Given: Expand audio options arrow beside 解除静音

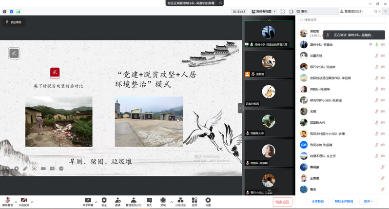Looking at the screenshot, I should coord(16,201).
